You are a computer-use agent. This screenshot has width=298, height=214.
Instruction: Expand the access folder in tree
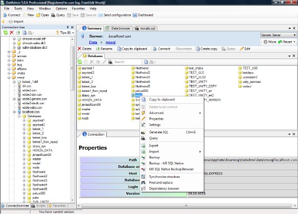[x=9, y=56]
